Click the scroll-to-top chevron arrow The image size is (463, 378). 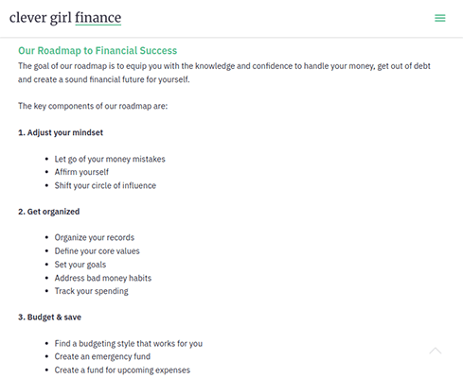436,351
